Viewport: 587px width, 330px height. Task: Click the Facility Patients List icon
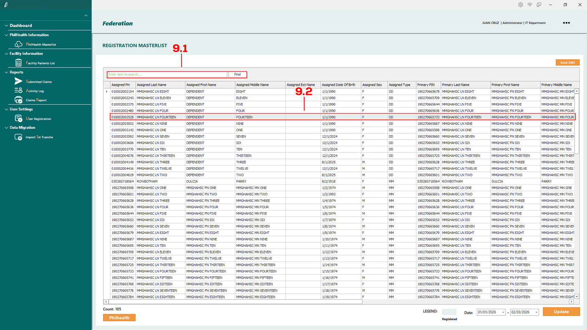tap(18, 63)
